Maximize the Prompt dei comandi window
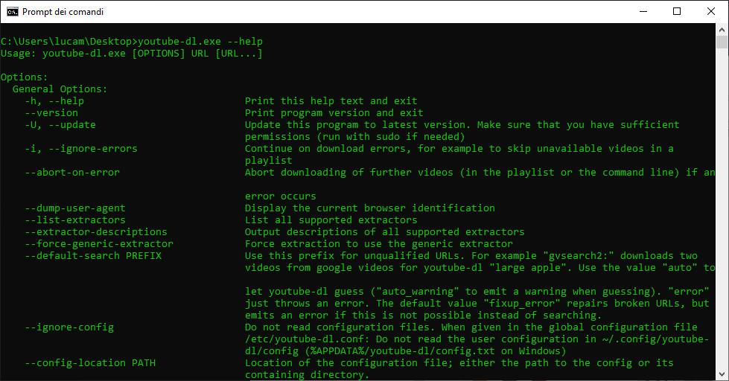729x381 pixels. click(x=677, y=12)
